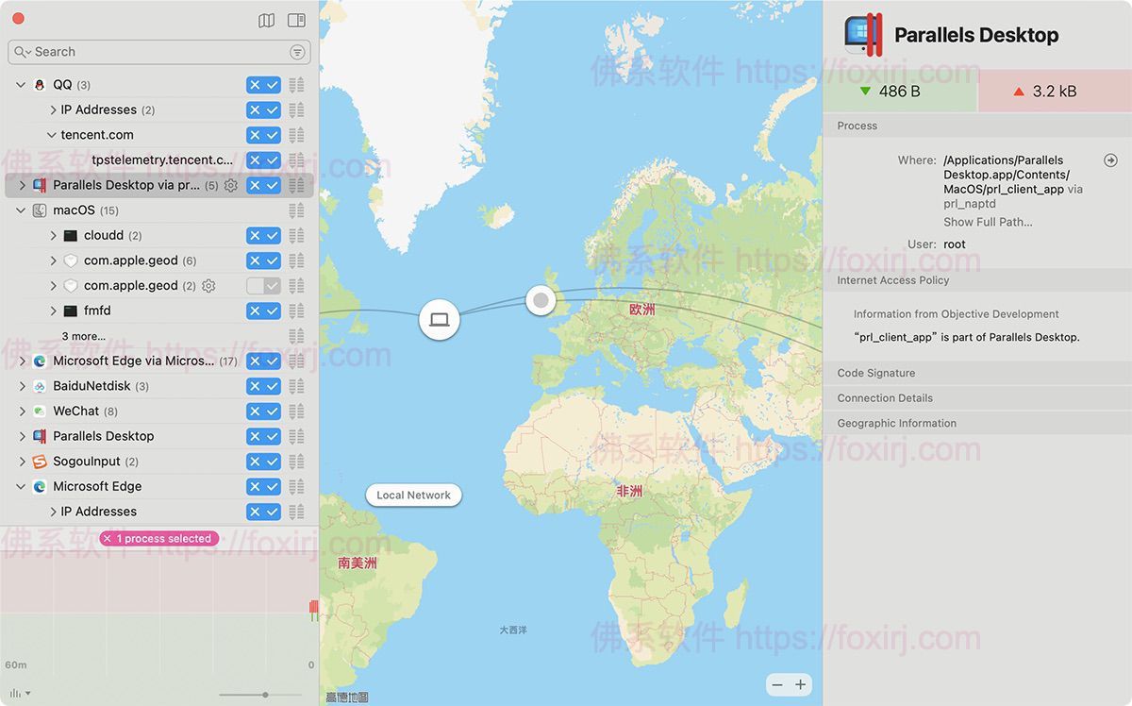The width and height of the screenshot is (1132, 706).
Task: Click the Local Network button on map
Action: (413, 496)
